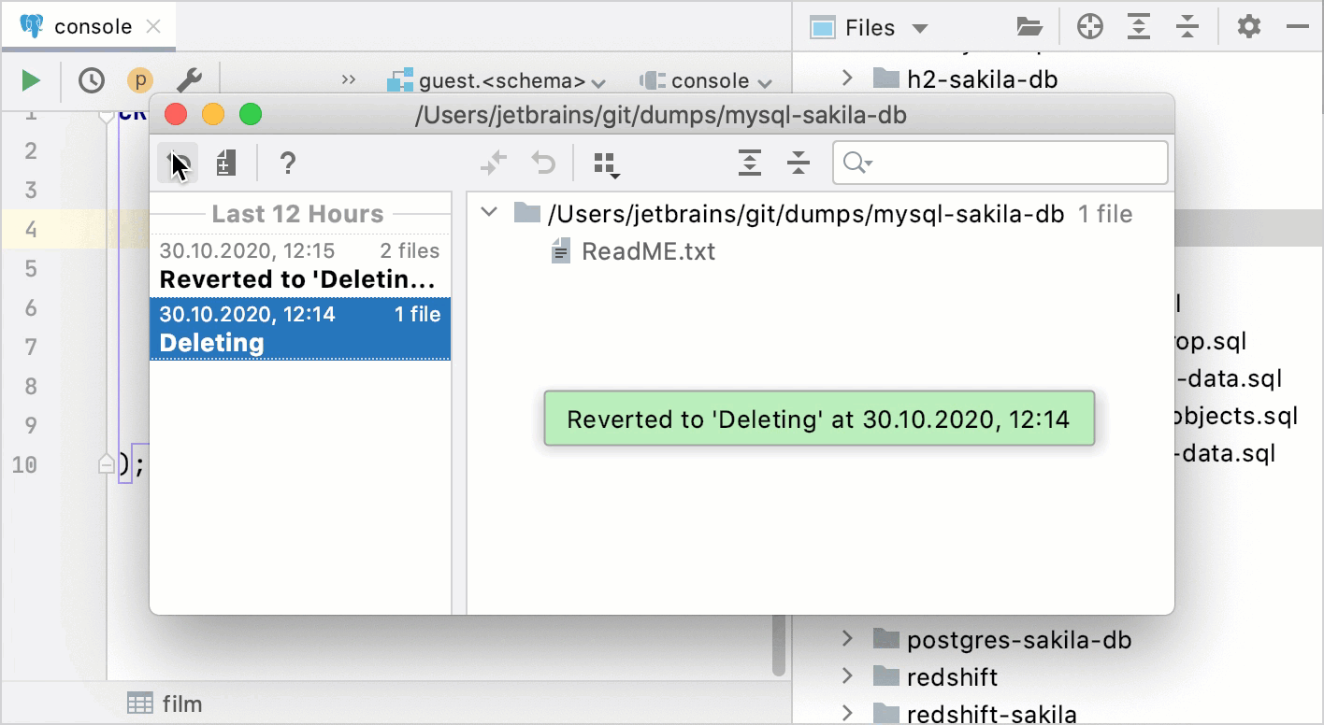The width and height of the screenshot is (1324, 725).
Task: Open the film table from the status bar
Action: coord(165,704)
